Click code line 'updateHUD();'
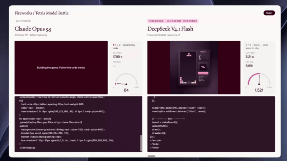The width and height of the screenshot is (287, 161). click(160, 126)
